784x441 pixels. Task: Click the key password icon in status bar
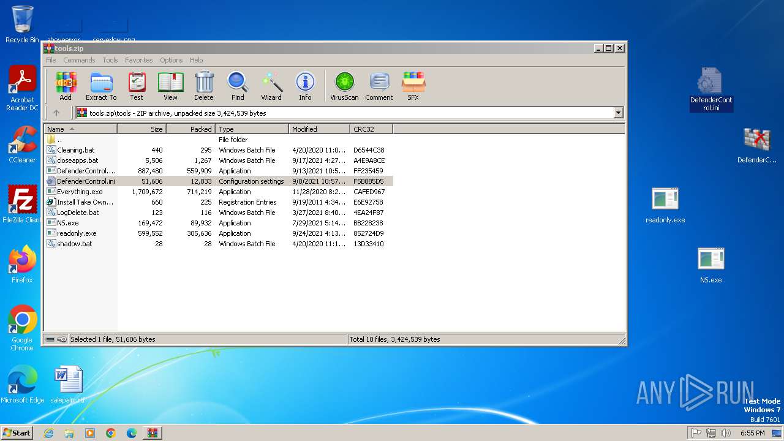(62, 339)
